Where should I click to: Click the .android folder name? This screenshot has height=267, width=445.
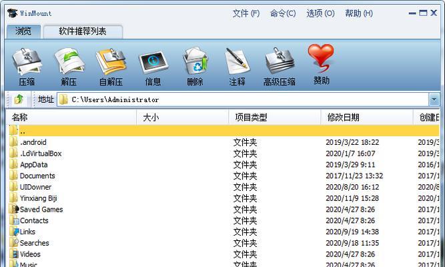click(33, 142)
